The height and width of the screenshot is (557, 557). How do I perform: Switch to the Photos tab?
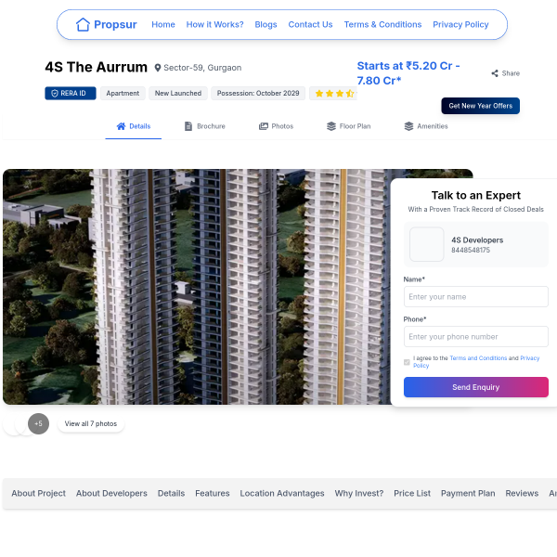pyautogui.click(x=276, y=126)
